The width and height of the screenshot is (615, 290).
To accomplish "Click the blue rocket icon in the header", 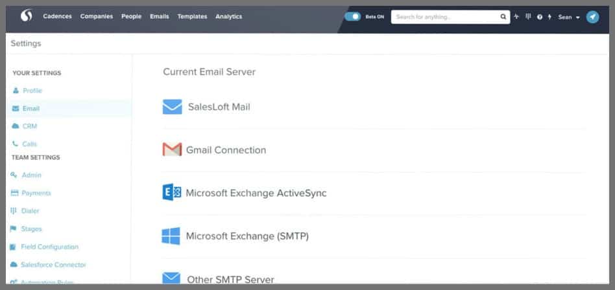I will click(592, 17).
